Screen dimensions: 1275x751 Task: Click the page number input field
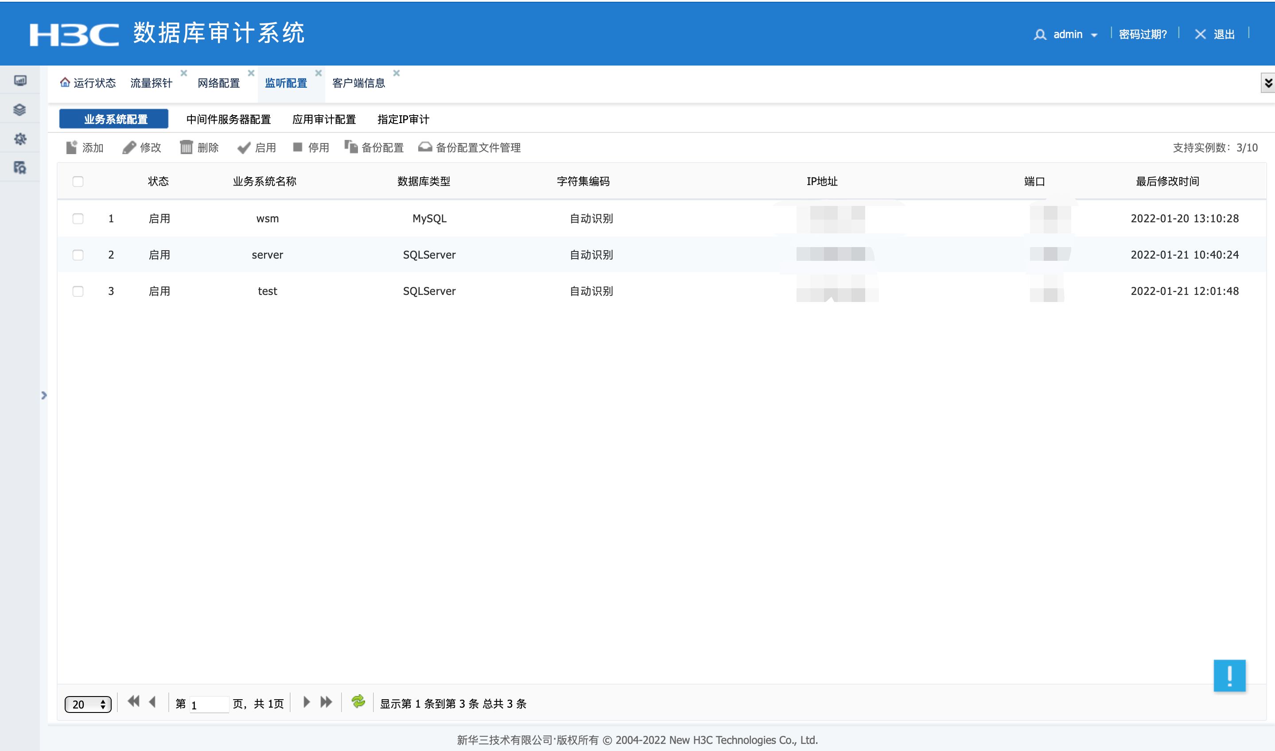point(209,704)
